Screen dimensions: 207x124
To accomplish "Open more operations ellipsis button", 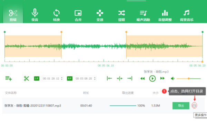I will [194, 105].
